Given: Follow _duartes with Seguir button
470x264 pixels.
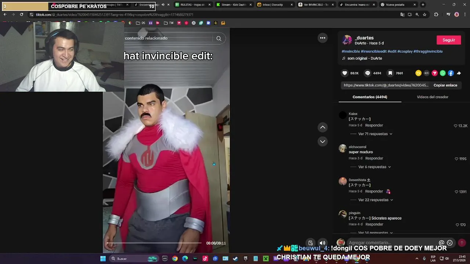Looking at the screenshot, I should 449,40.
